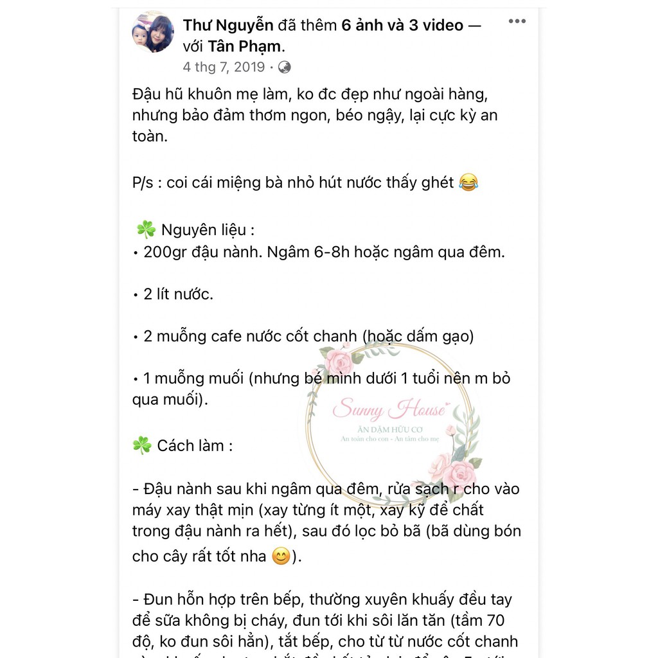Click the clover icon beside "Nguyên liệu"
Viewport: 658px width, 658px height.
146,229
